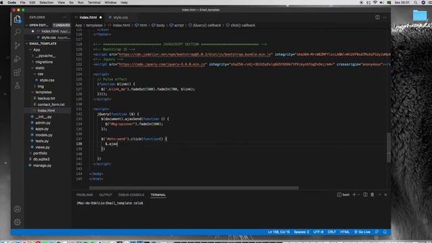Open contact_form.txt in templates folder
The image size is (432, 243).
[51, 105]
